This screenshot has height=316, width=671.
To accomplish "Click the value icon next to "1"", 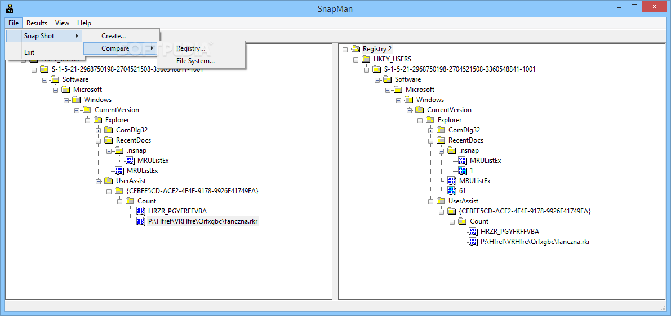I will (x=463, y=171).
